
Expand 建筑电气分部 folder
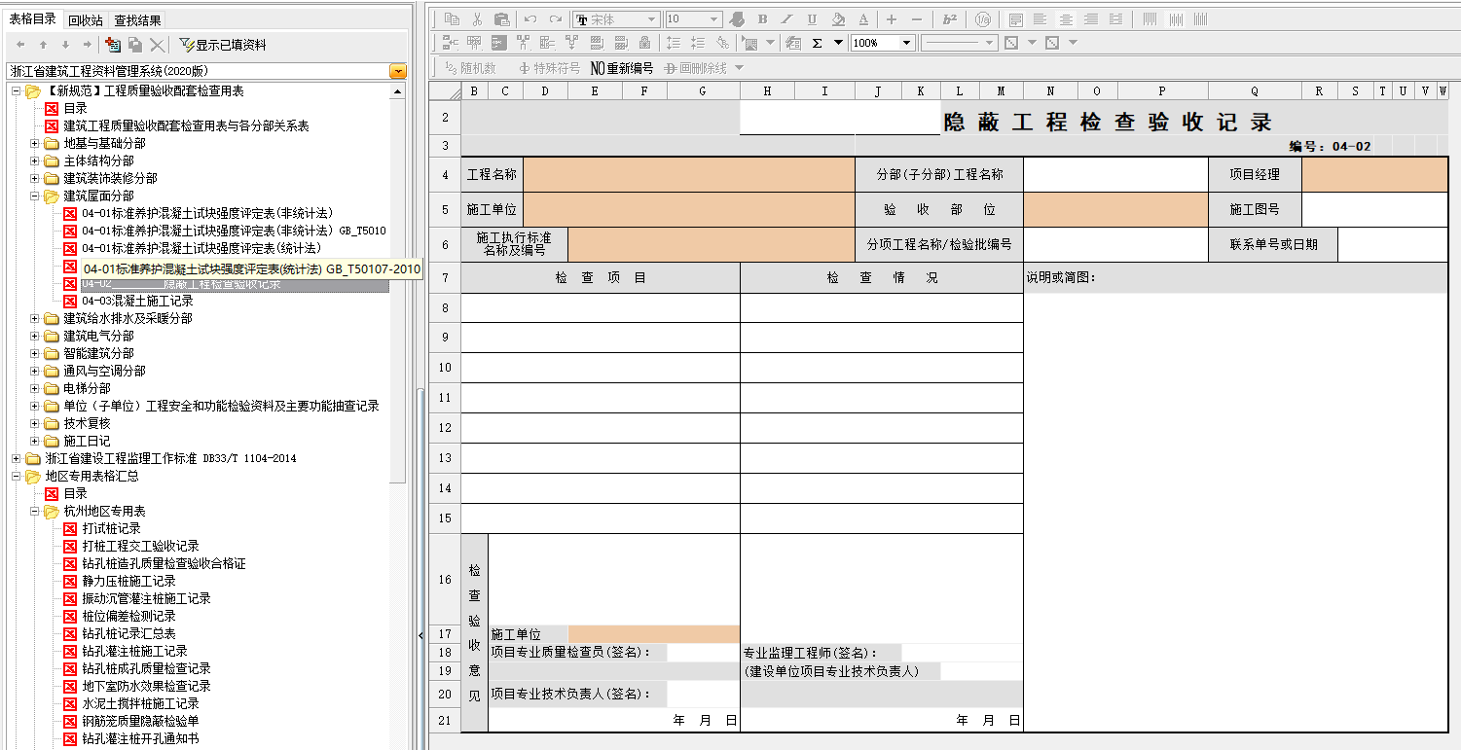click(35, 336)
